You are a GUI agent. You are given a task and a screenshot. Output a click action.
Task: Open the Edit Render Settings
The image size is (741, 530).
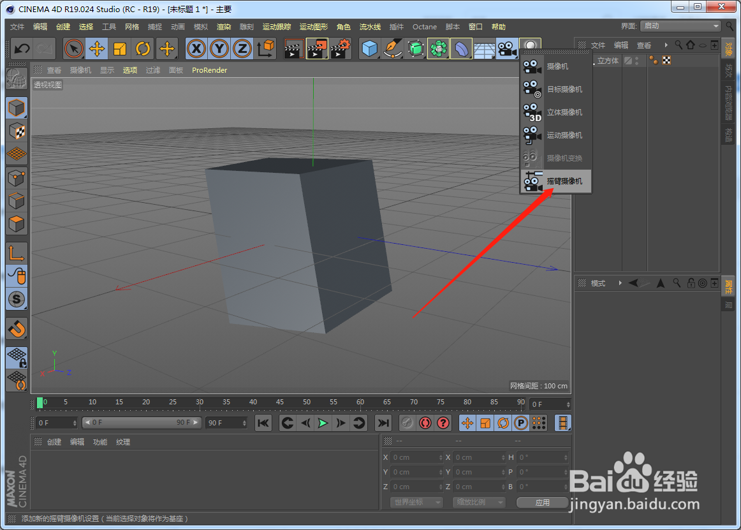pyautogui.click(x=341, y=48)
